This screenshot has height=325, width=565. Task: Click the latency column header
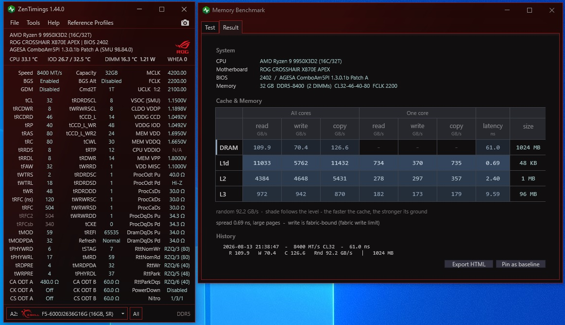pyautogui.click(x=493, y=129)
